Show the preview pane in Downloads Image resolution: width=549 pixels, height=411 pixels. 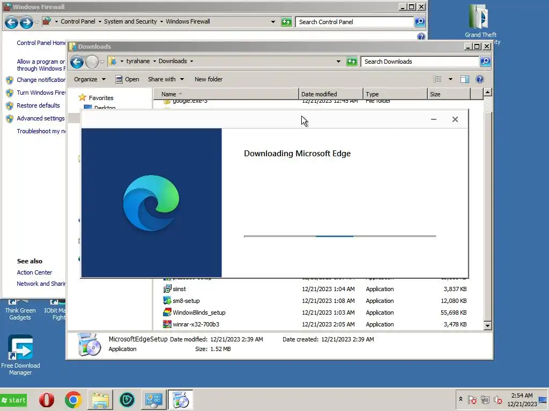(465, 79)
